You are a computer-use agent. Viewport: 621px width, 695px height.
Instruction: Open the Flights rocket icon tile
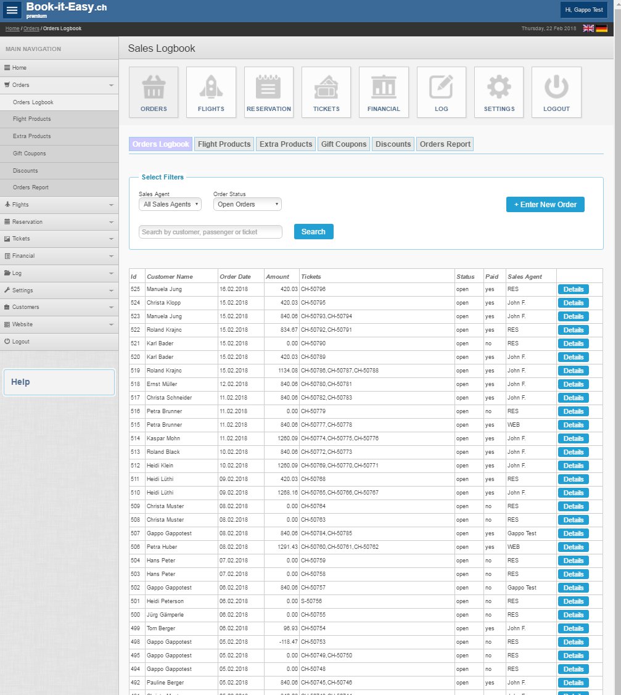211,92
